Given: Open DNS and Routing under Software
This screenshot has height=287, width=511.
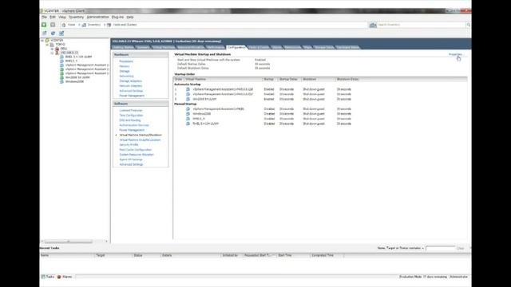Looking at the screenshot, I should pos(130,120).
